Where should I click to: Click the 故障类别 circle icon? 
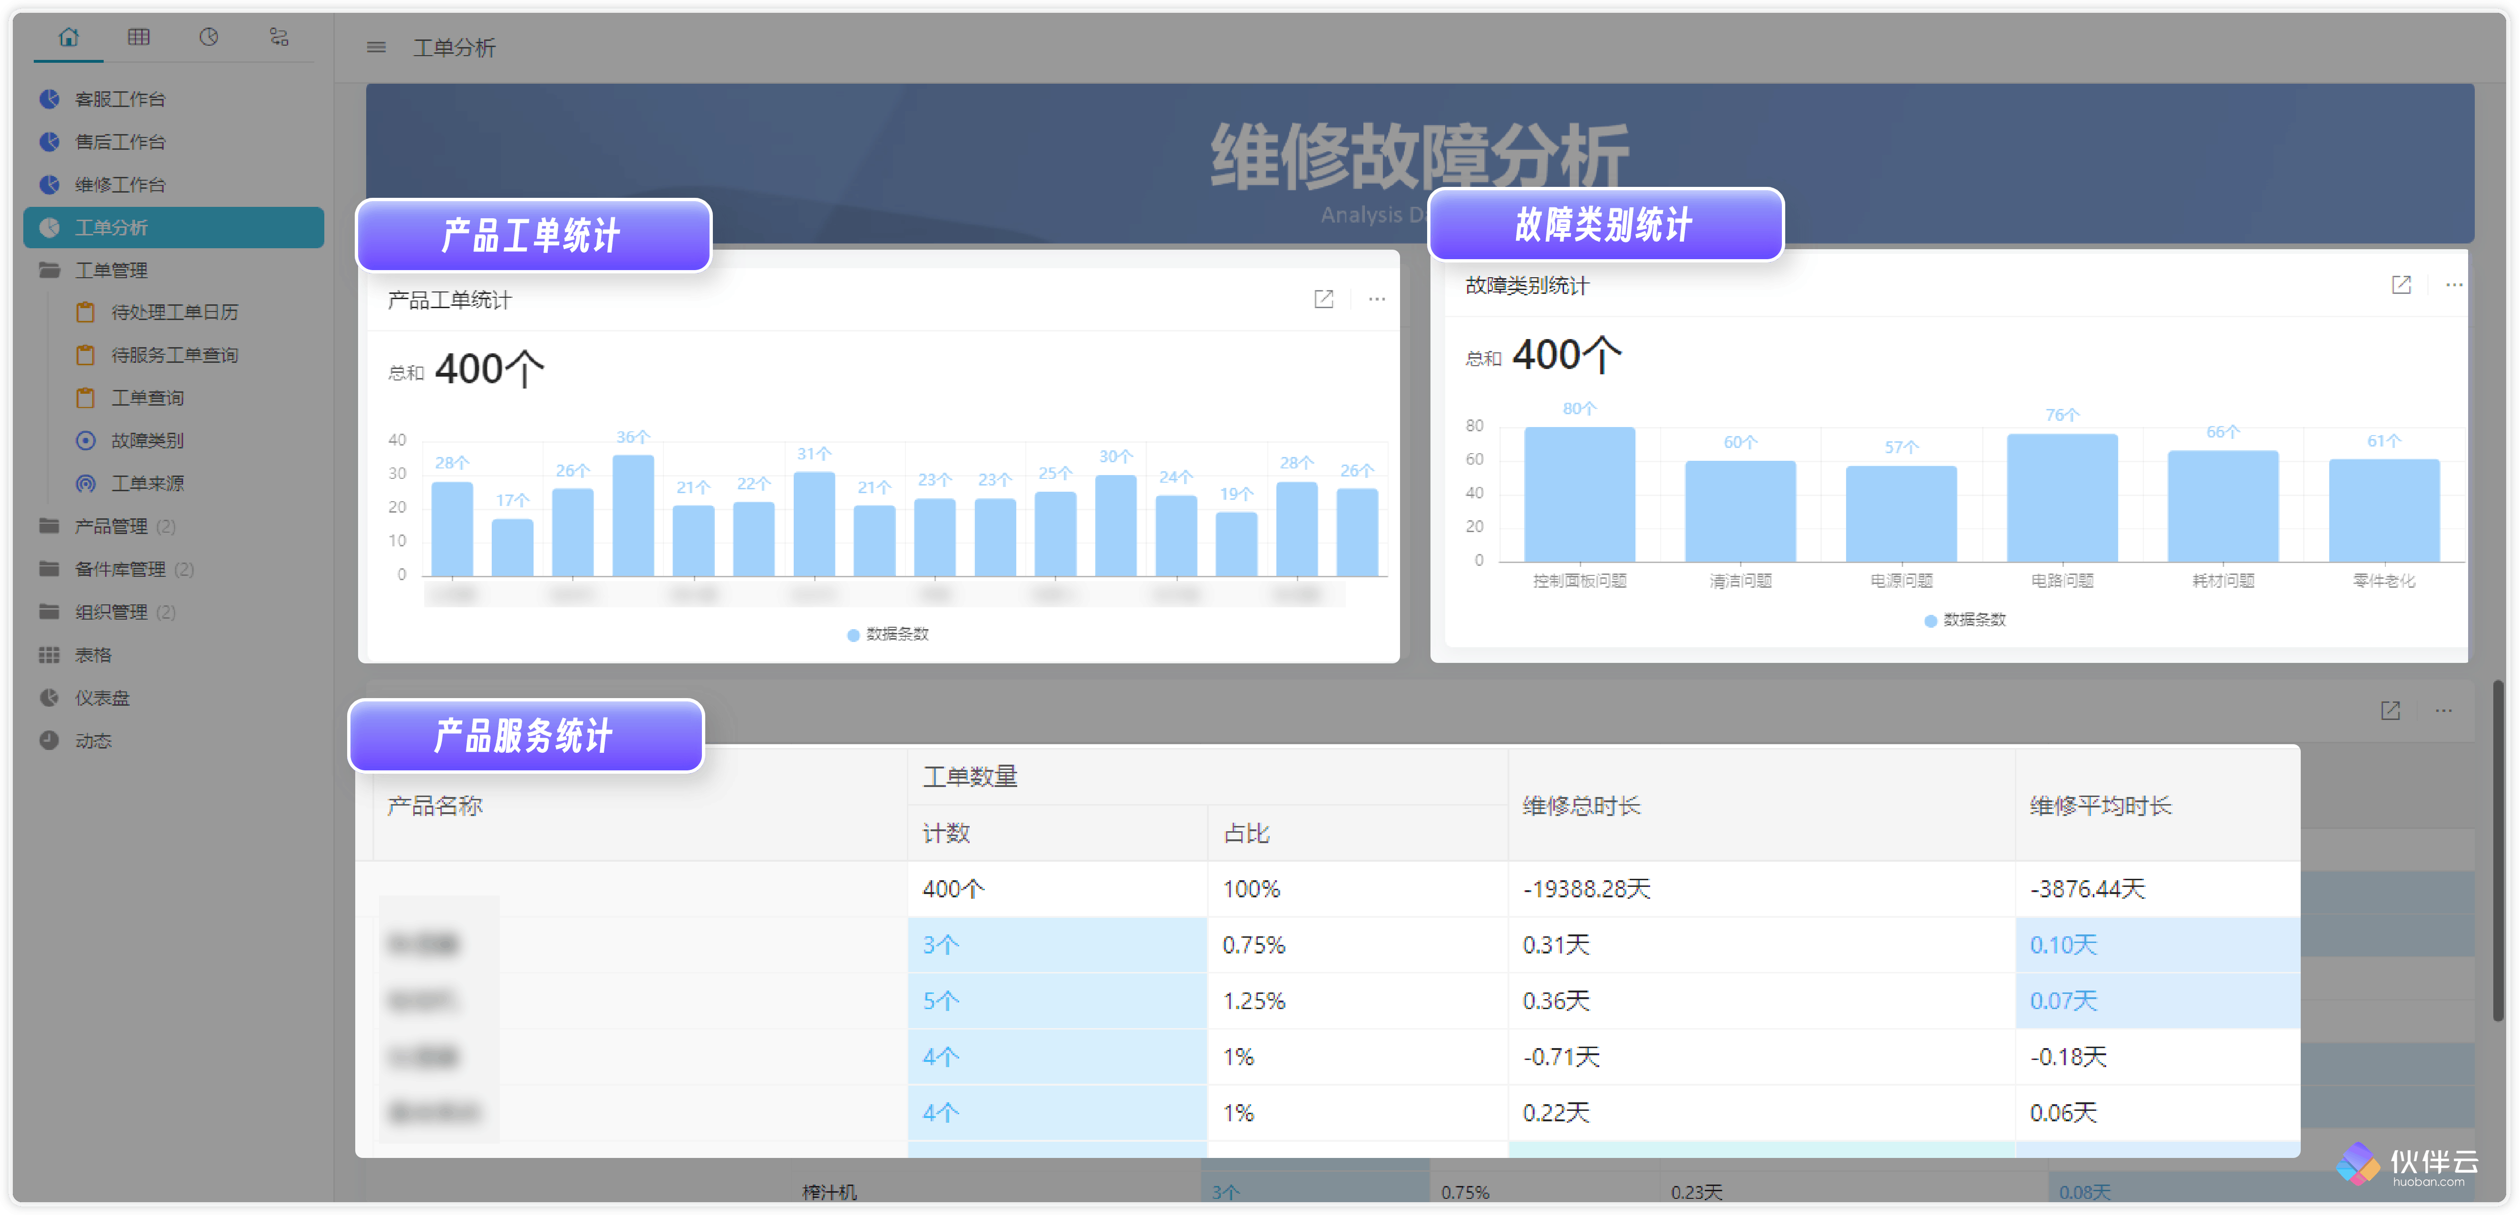click(x=86, y=441)
